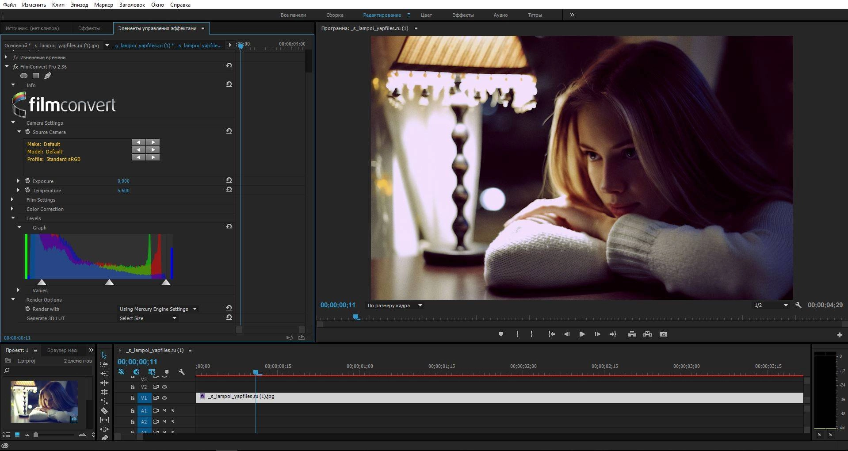Screen dimensions: 848x451
Task: Go to Out point
Action: point(613,334)
